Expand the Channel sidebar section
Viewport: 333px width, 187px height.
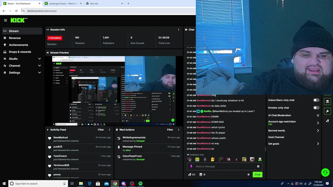point(40,66)
